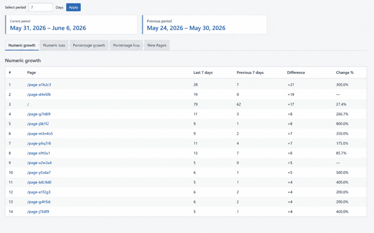Open the /page-m3n4o5 link
Viewport: 374px width, 233px height.
pos(40,134)
